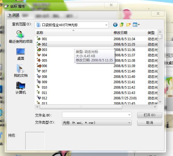Click the 打开(O) button
The width and height of the screenshot is (173, 156).
150,115
